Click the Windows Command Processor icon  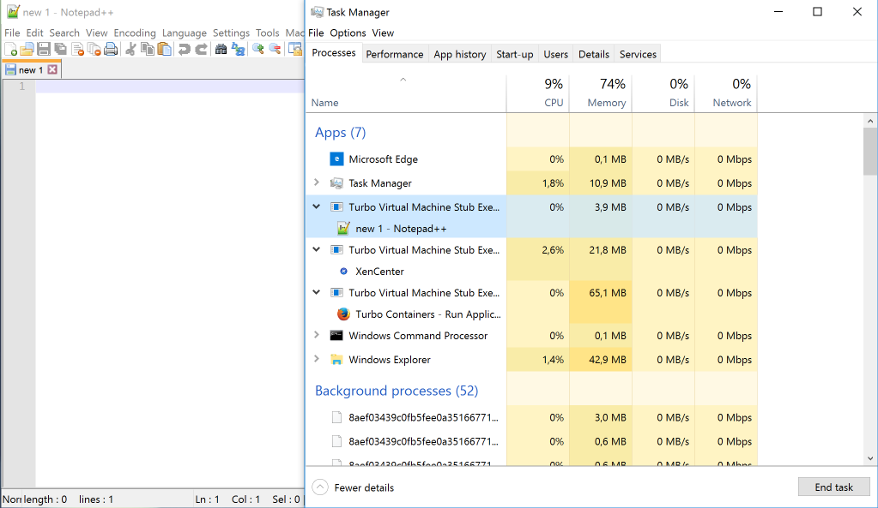coord(336,335)
